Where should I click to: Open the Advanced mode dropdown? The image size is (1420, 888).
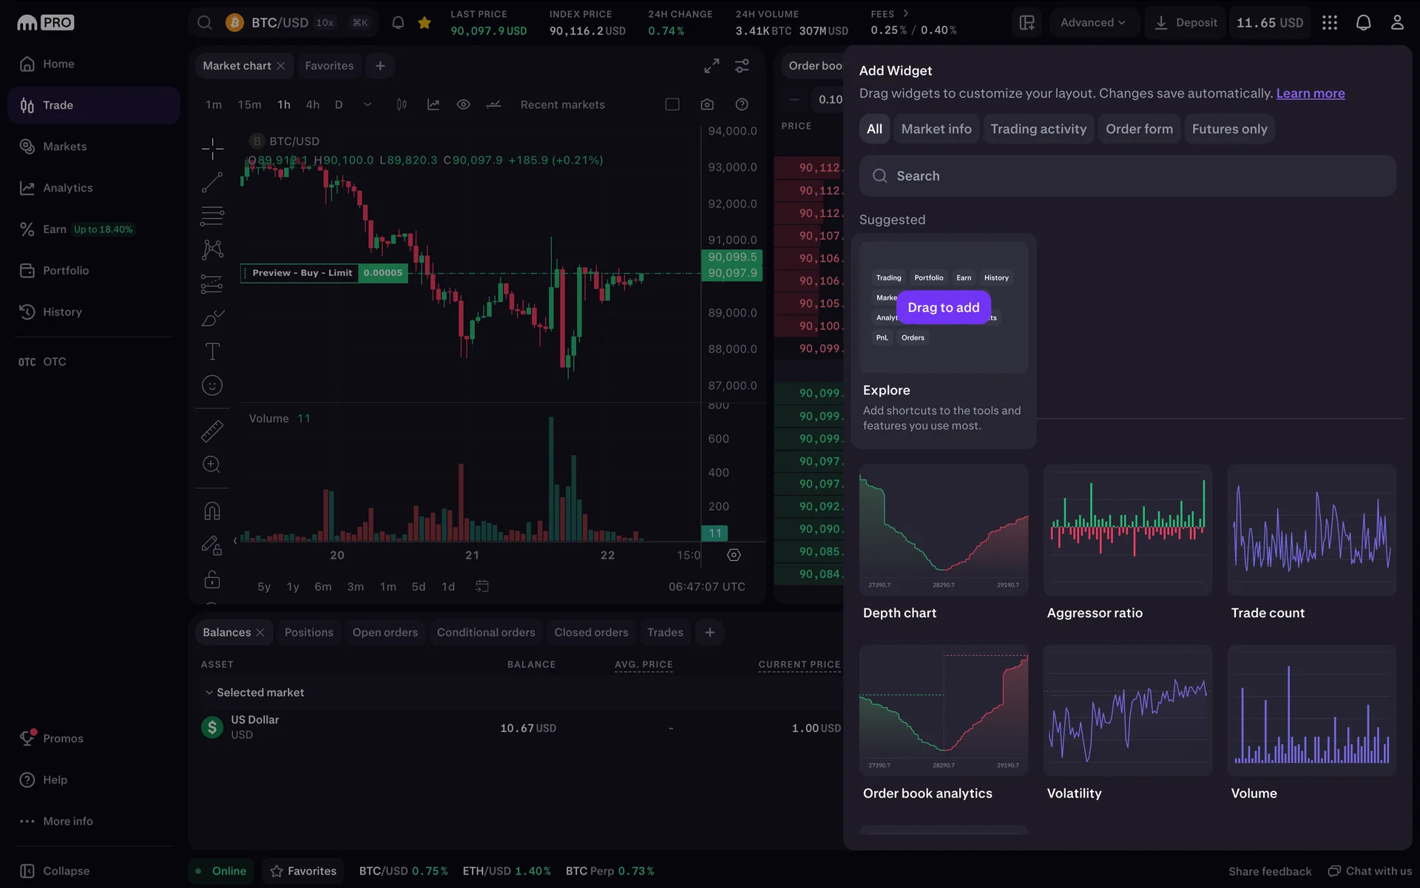(1092, 23)
